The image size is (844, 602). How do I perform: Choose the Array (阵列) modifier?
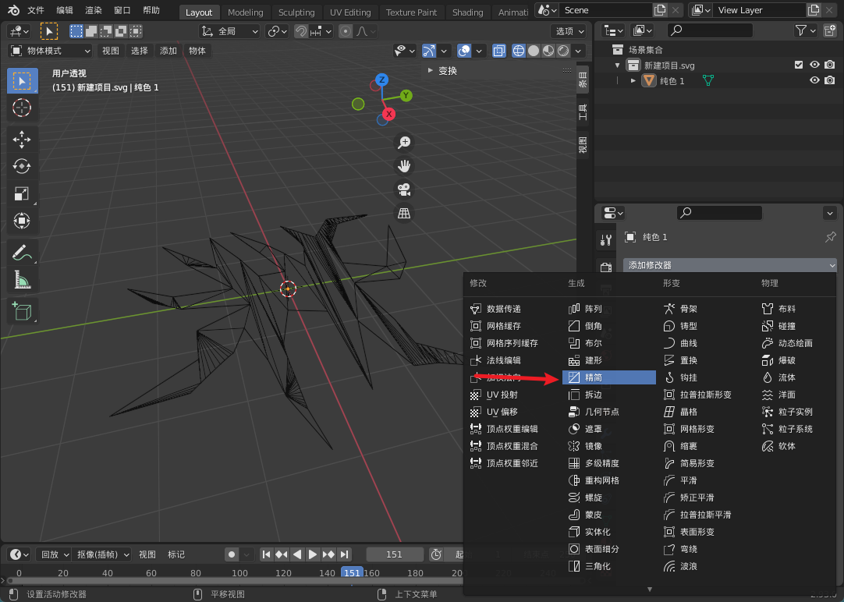pos(608,309)
